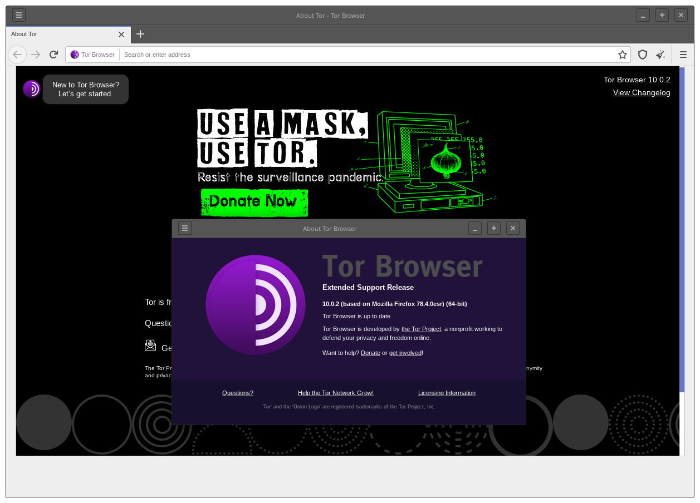The height and width of the screenshot is (503, 700).
Task: Open the Questions? link
Action: 238,393
